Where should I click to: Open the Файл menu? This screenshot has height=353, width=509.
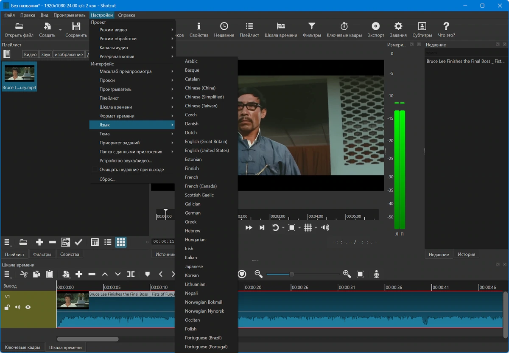coord(9,15)
